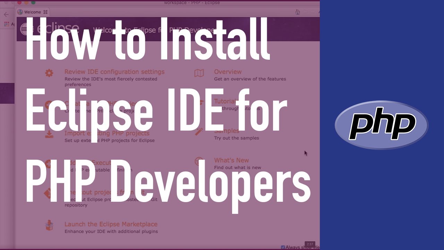
Task: Open the Overview link
Action: [228, 72]
